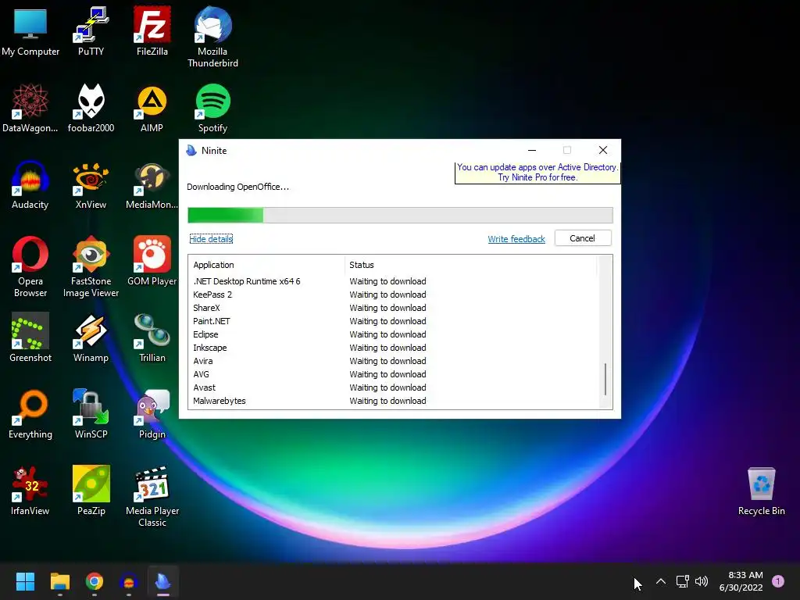Click the details list scrollbar thumb
Image resolution: width=800 pixels, height=600 pixels.
[x=605, y=379]
